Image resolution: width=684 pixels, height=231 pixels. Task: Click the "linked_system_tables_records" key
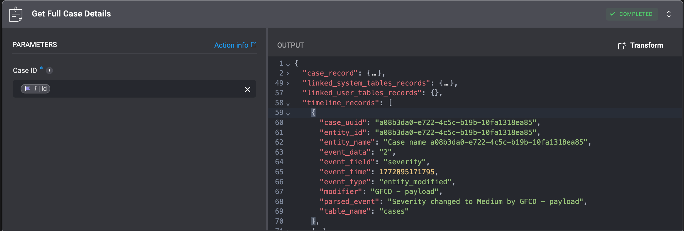366,83
